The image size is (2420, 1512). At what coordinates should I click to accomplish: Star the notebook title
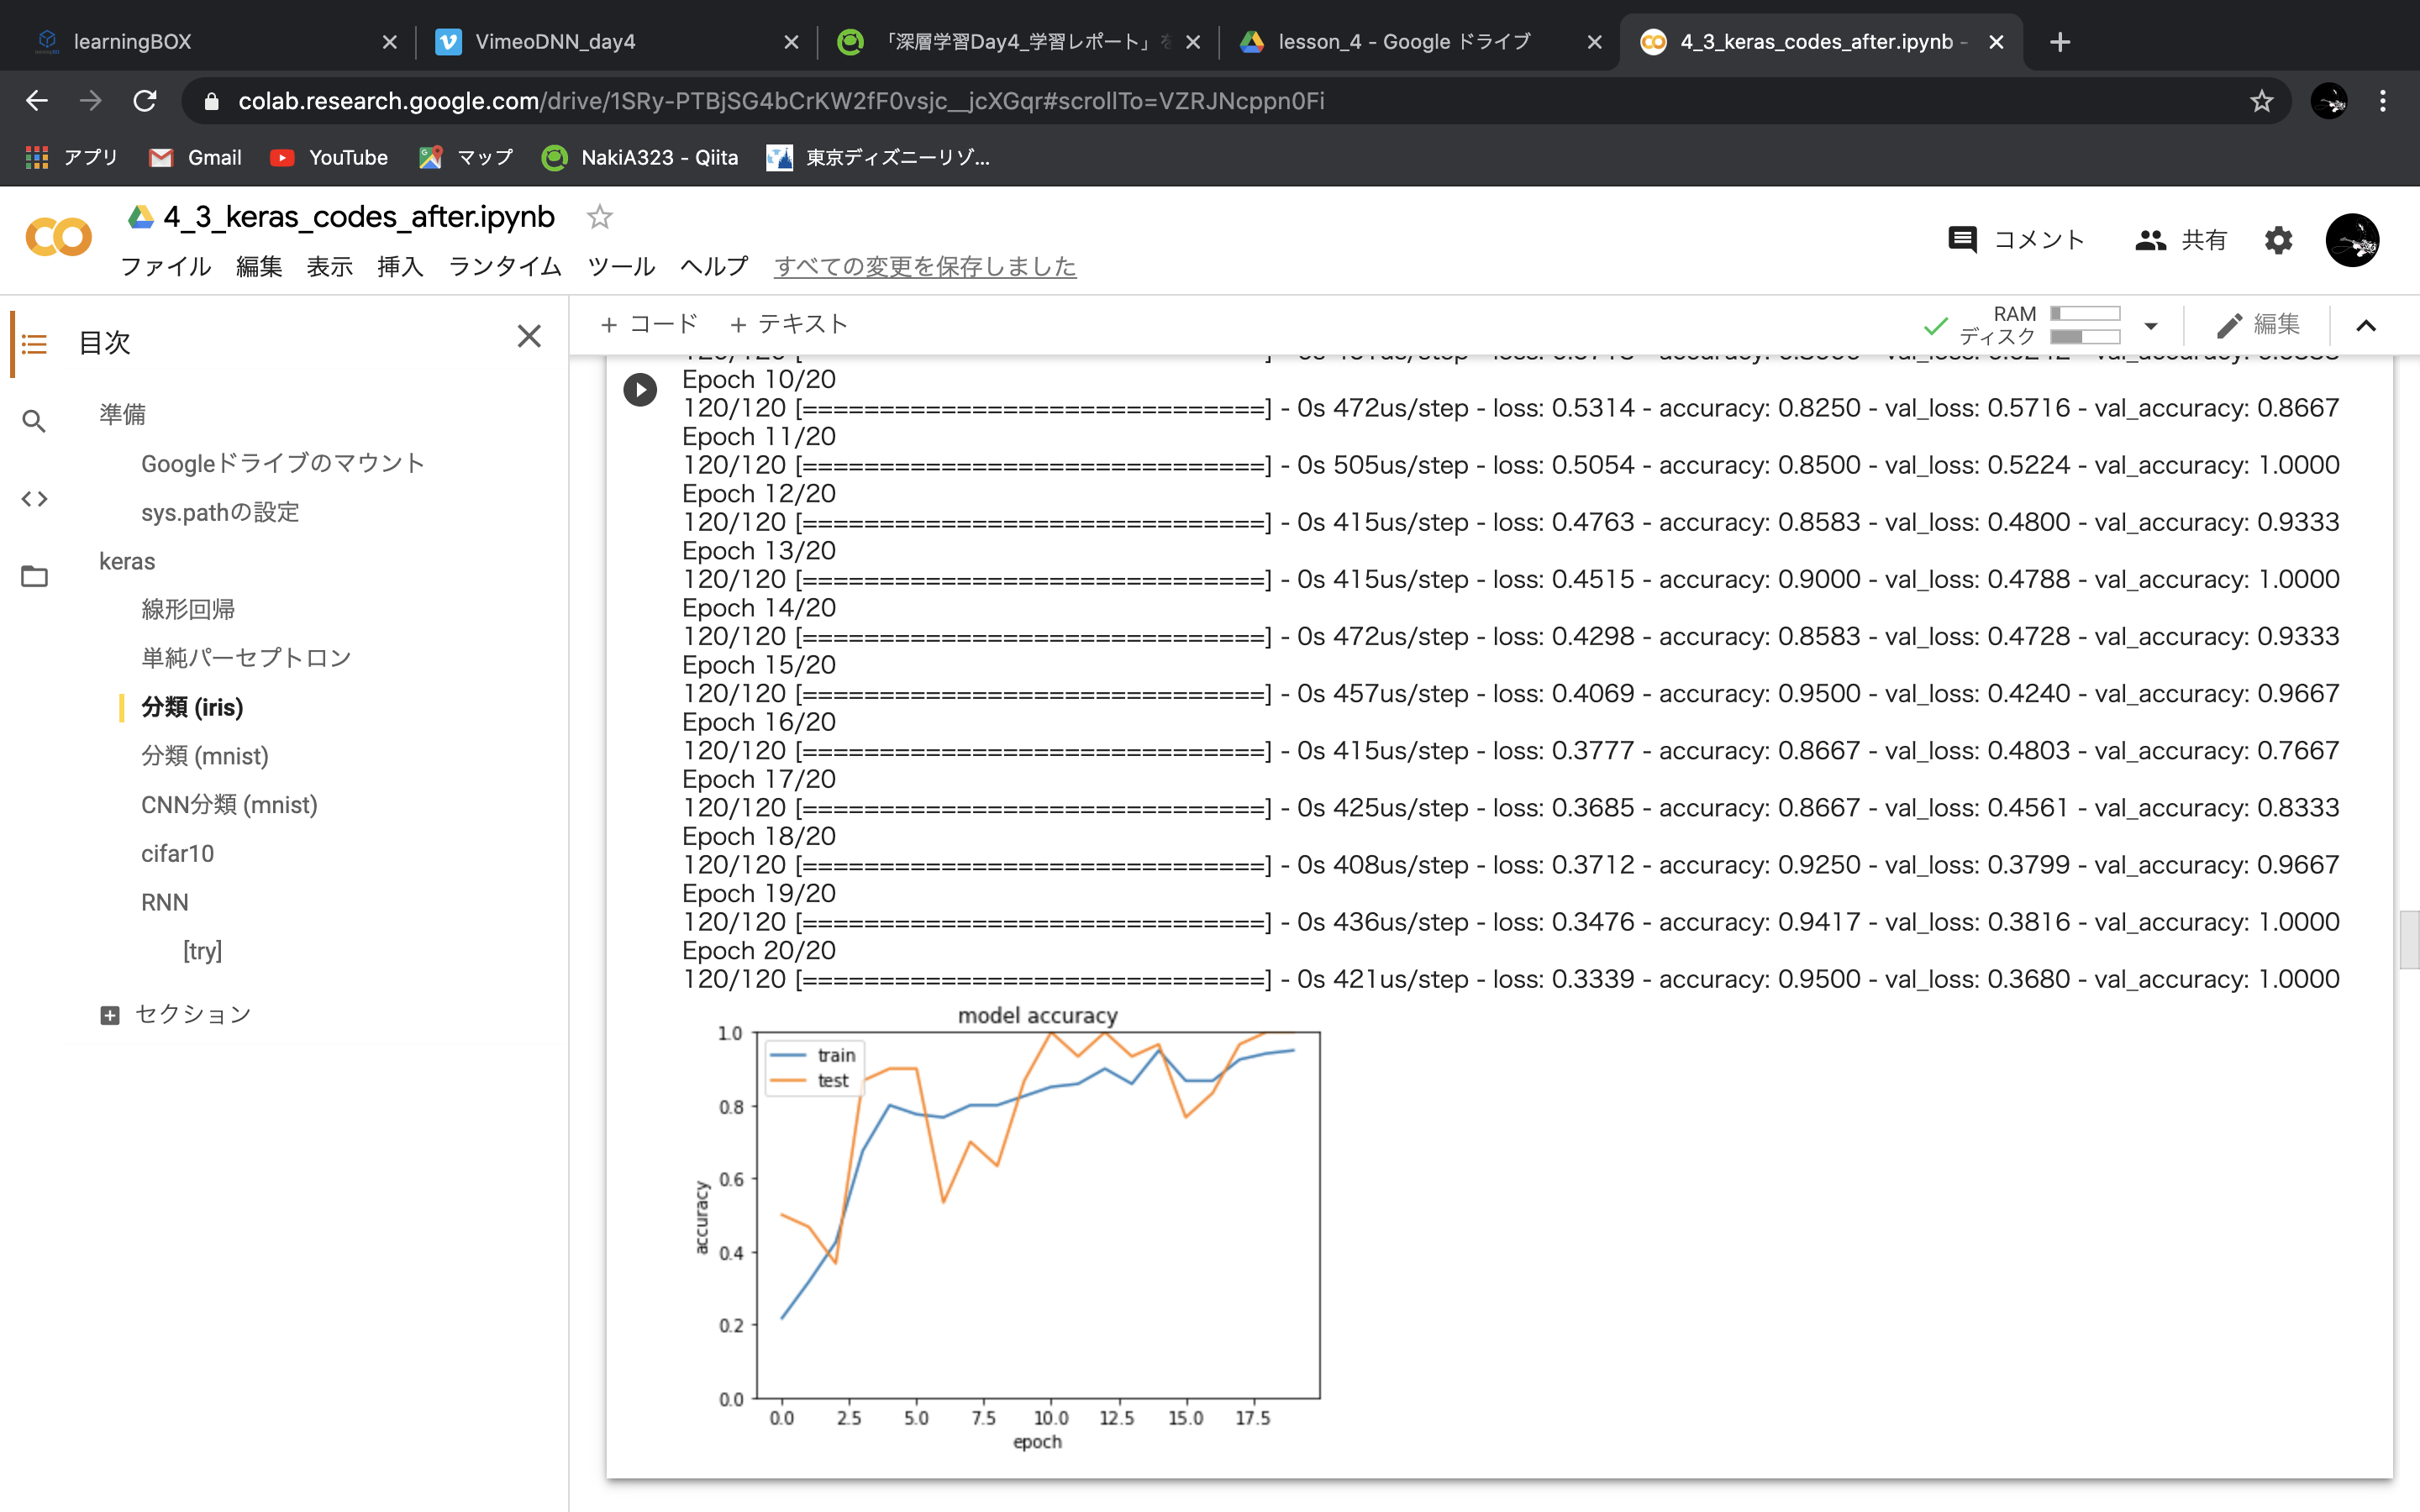point(599,217)
